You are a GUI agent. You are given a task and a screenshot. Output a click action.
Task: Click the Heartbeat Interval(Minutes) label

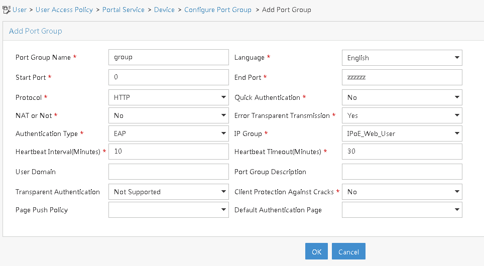(58, 152)
